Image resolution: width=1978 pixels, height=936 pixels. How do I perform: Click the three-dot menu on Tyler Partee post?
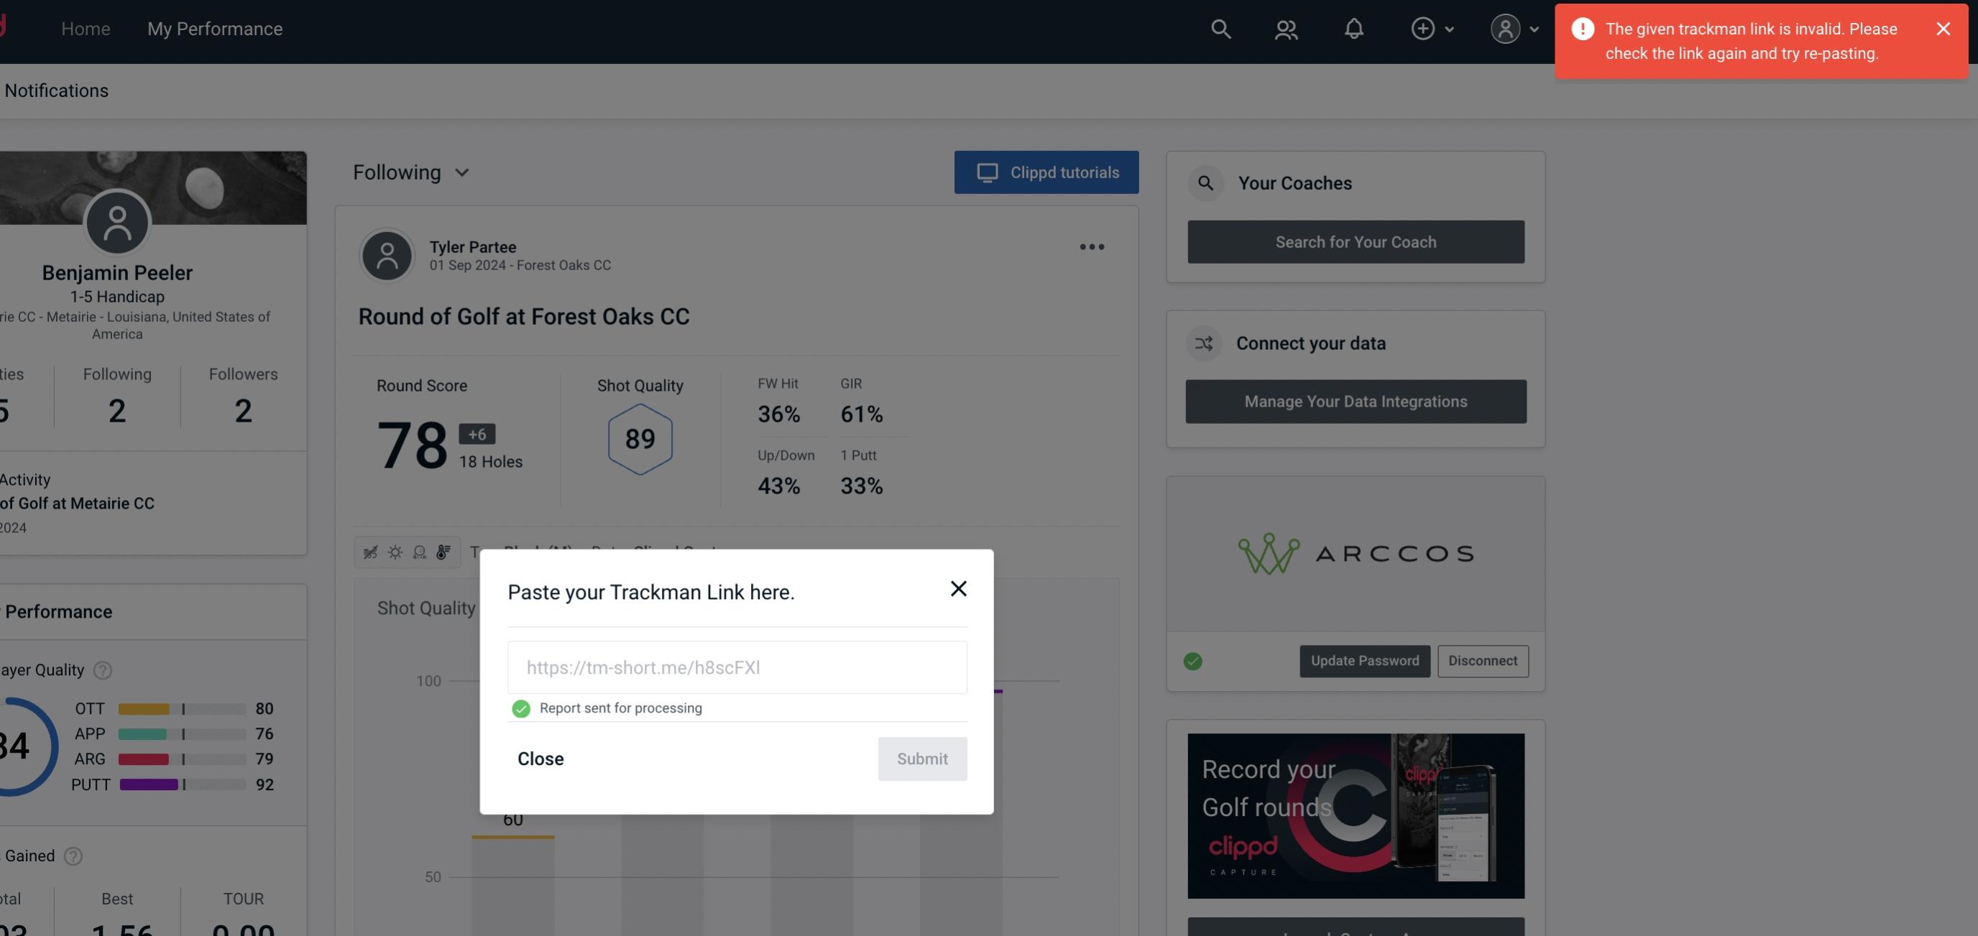click(x=1092, y=246)
